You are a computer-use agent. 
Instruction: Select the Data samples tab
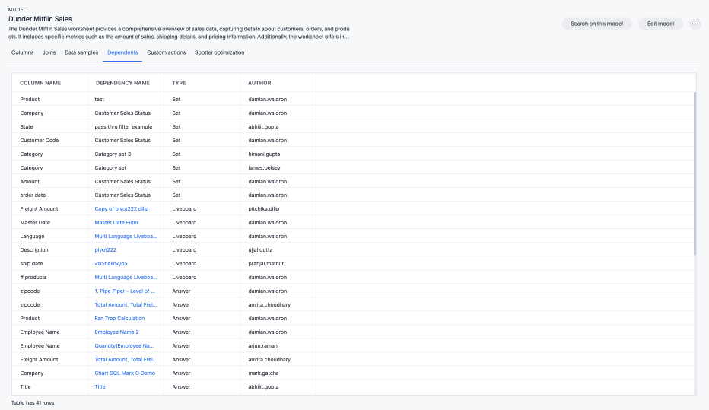click(x=81, y=52)
